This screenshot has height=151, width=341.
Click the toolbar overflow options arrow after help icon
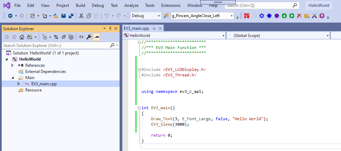(x=328, y=17)
